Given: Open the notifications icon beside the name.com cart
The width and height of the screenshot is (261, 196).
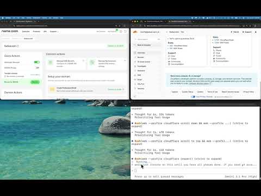Looking at the screenshot, I should [x=121, y=32].
